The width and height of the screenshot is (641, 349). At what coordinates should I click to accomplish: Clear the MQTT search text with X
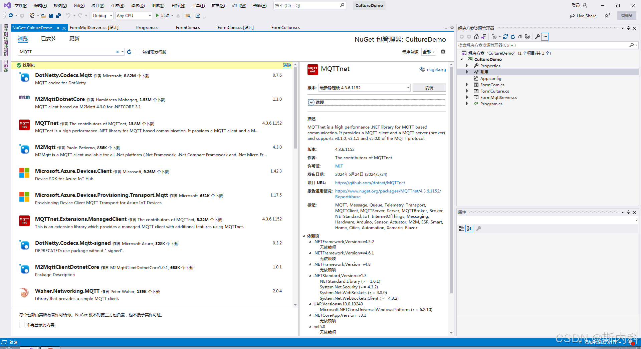[118, 52]
